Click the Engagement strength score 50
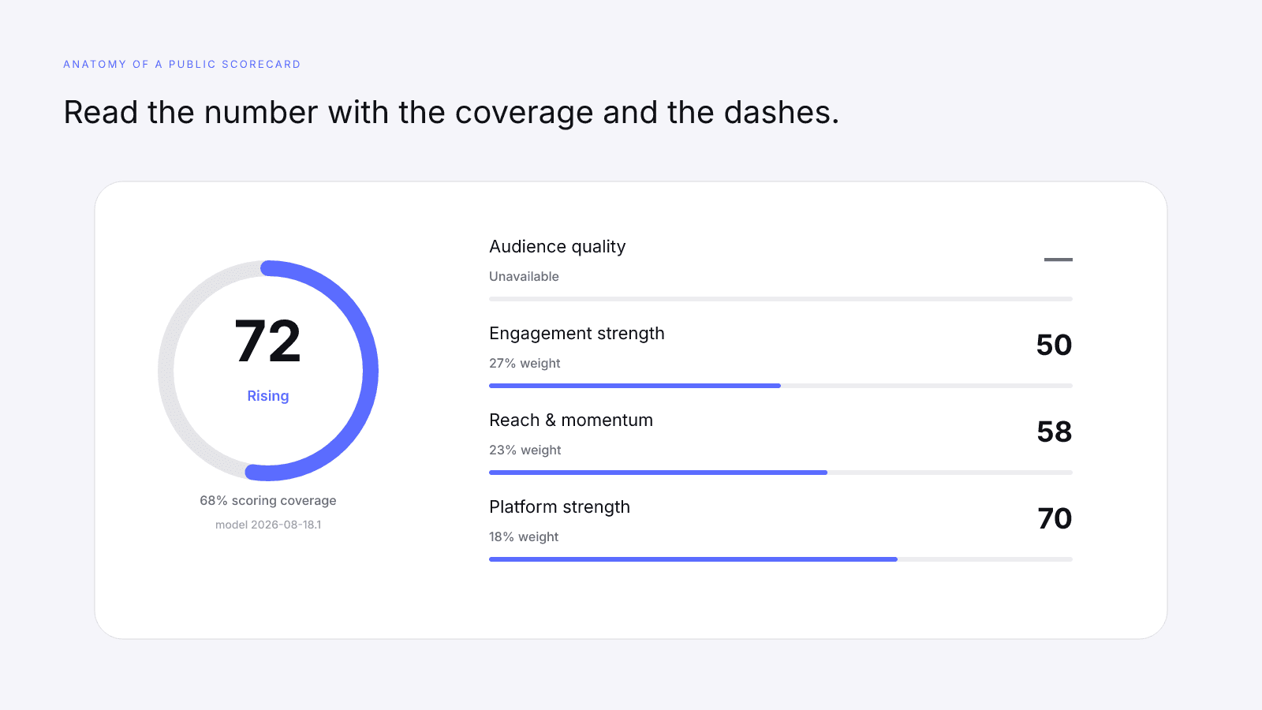The image size is (1262, 710). click(x=1054, y=346)
